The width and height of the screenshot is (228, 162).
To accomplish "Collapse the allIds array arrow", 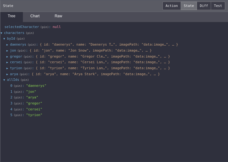I will (x=4, y=80).
